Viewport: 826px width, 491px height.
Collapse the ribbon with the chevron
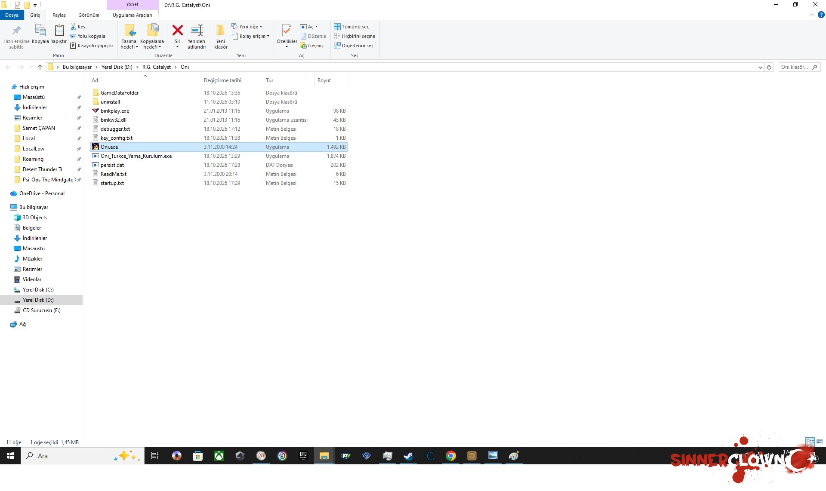click(812, 15)
